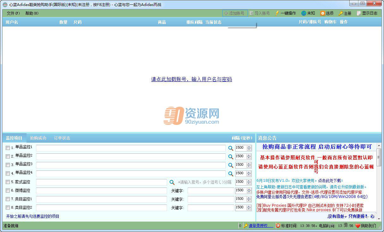Click the clock icon beside 标准时间
This screenshot has width=384, height=232.
click(278, 226)
